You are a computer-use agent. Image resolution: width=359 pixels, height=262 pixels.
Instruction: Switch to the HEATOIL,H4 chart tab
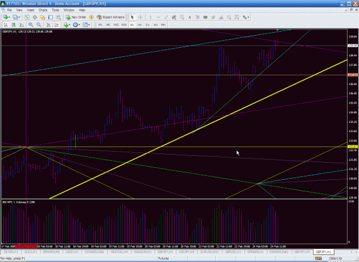[x=119, y=252]
